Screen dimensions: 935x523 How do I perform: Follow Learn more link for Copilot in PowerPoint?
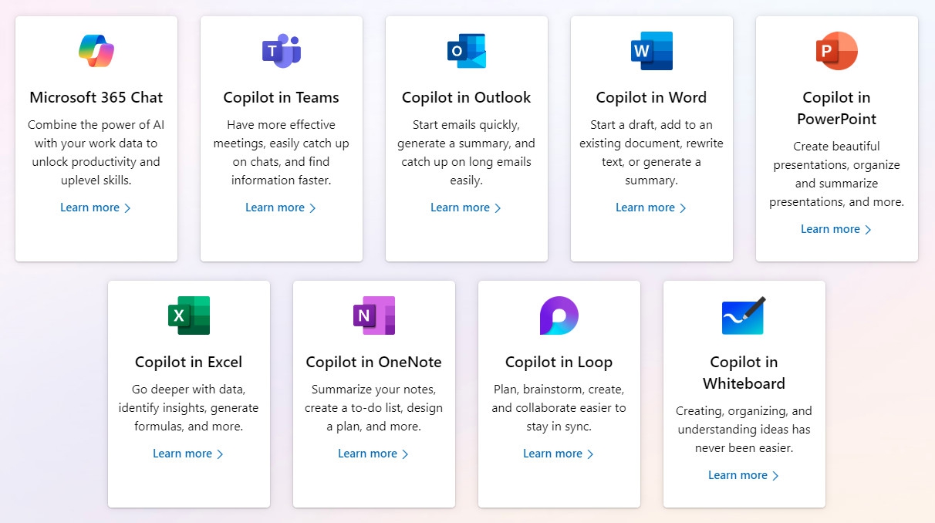pos(836,229)
